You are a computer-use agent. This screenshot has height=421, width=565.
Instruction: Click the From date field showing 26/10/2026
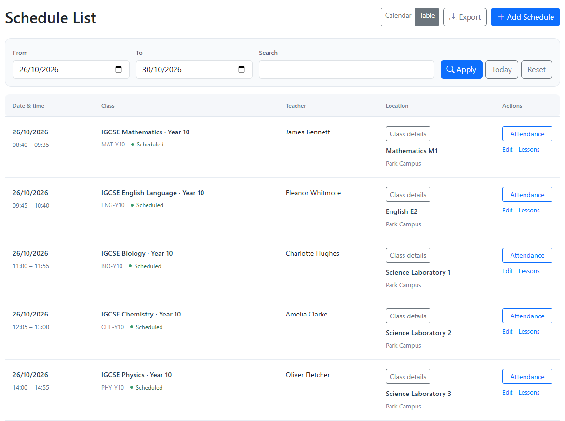(71, 69)
